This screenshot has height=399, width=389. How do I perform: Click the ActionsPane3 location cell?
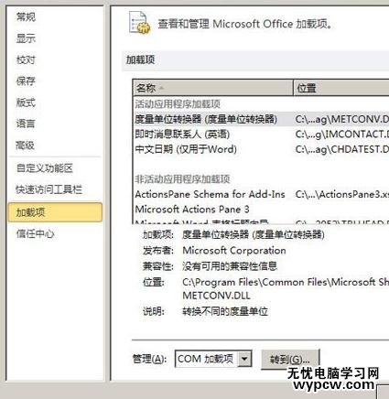[342, 194]
